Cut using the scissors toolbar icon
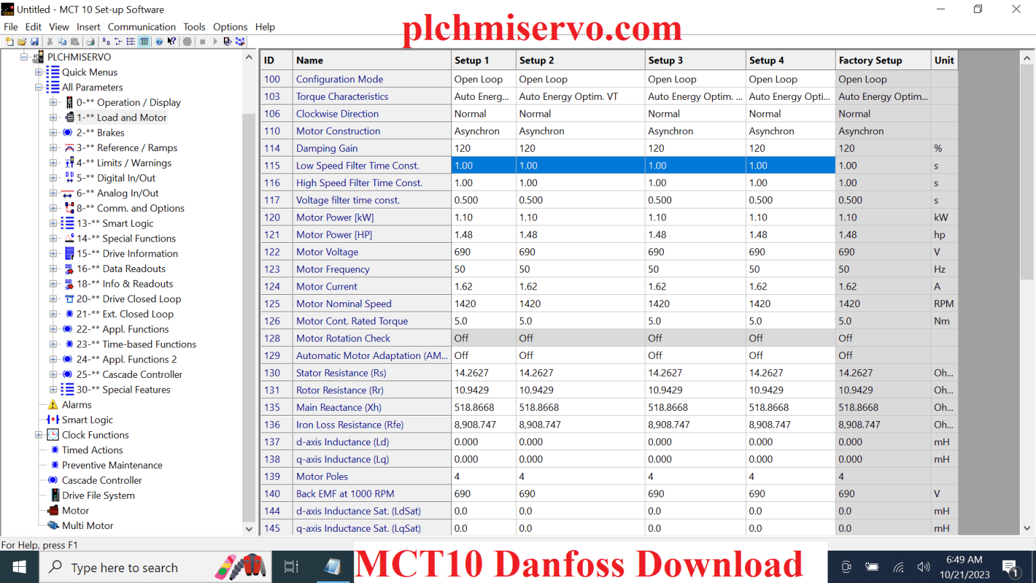The height and width of the screenshot is (583, 1036). click(49, 41)
